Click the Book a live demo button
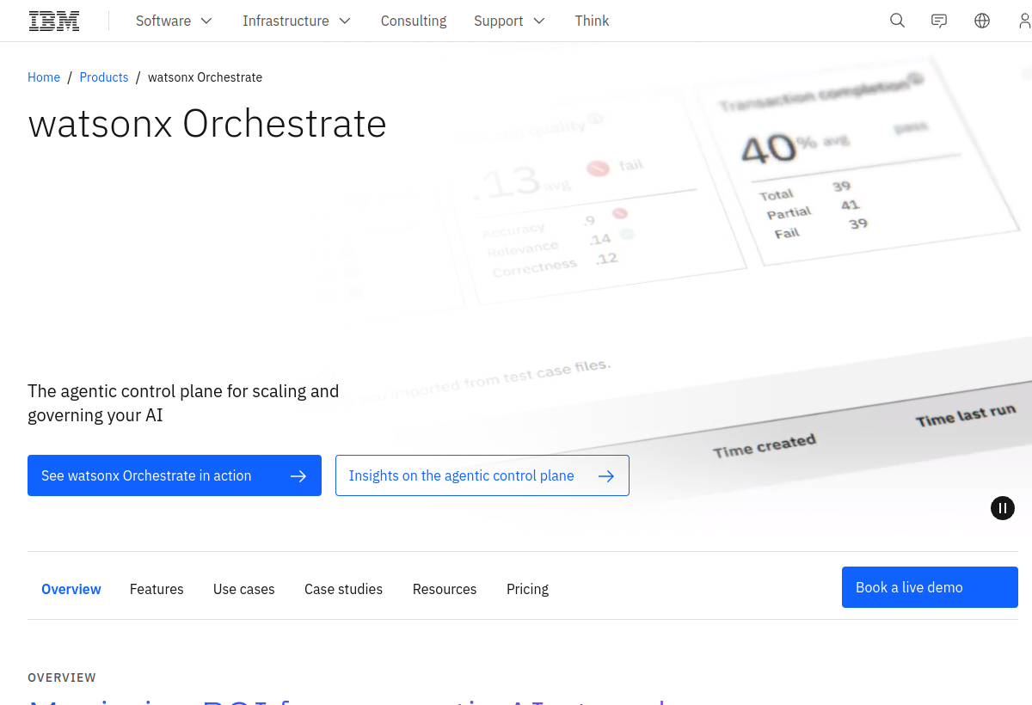Viewport: 1032px width, 705px height. pos(930,587)
